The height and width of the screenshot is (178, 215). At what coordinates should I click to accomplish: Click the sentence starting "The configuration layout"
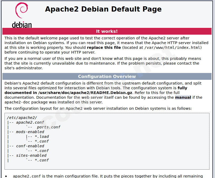click(98, 108)
